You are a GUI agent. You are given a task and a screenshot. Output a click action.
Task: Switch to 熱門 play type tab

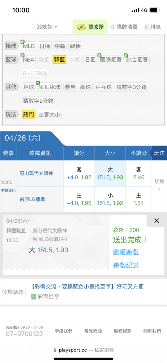click(x=29, y=114)
